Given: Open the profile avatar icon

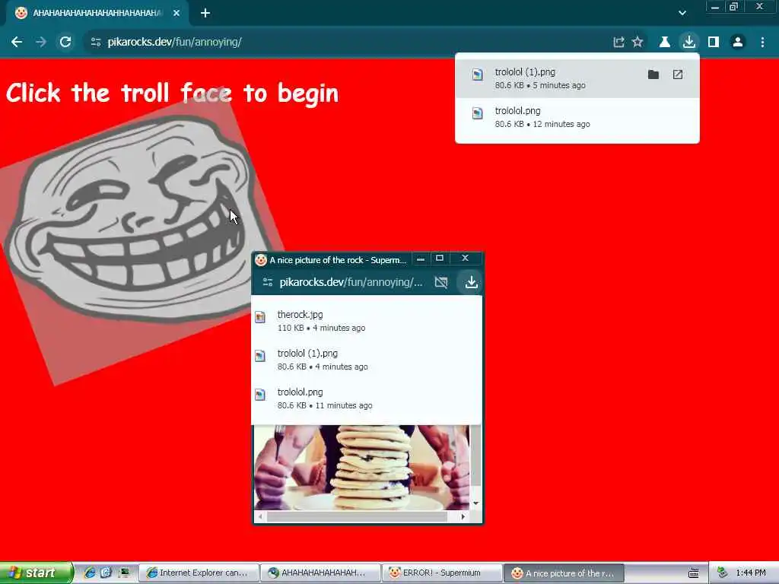Looking at the screenshot, I should click(x=738, y=43).
